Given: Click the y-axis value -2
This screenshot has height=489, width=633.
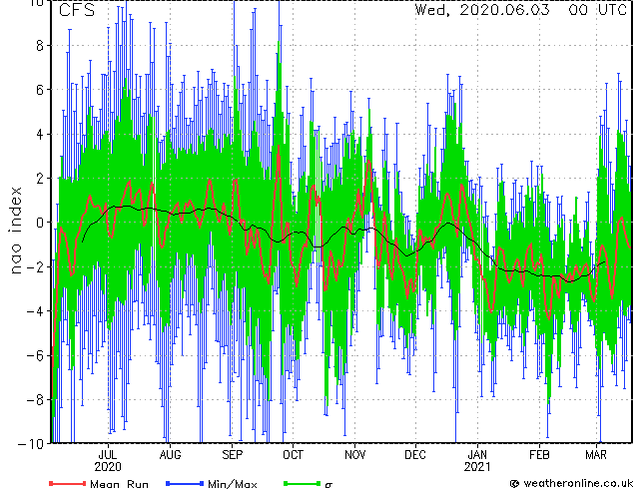Looking at the screenshot, I should (35, 266).
